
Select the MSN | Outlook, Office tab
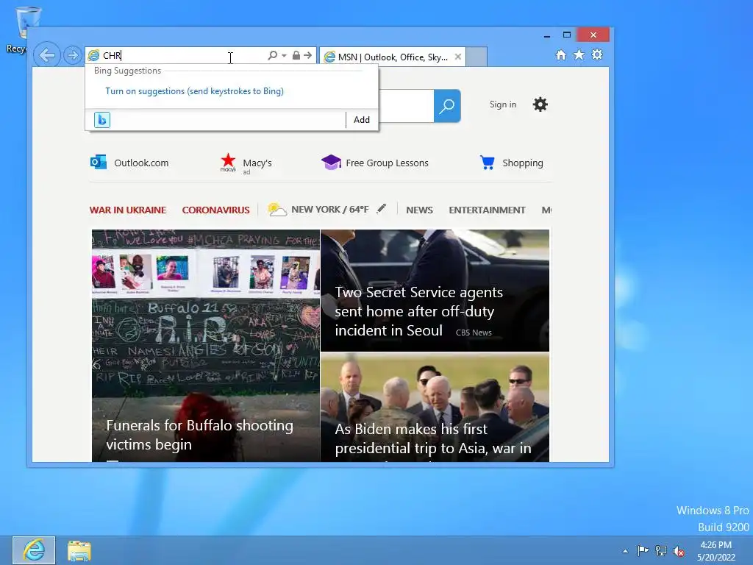(x=393, y=57)
